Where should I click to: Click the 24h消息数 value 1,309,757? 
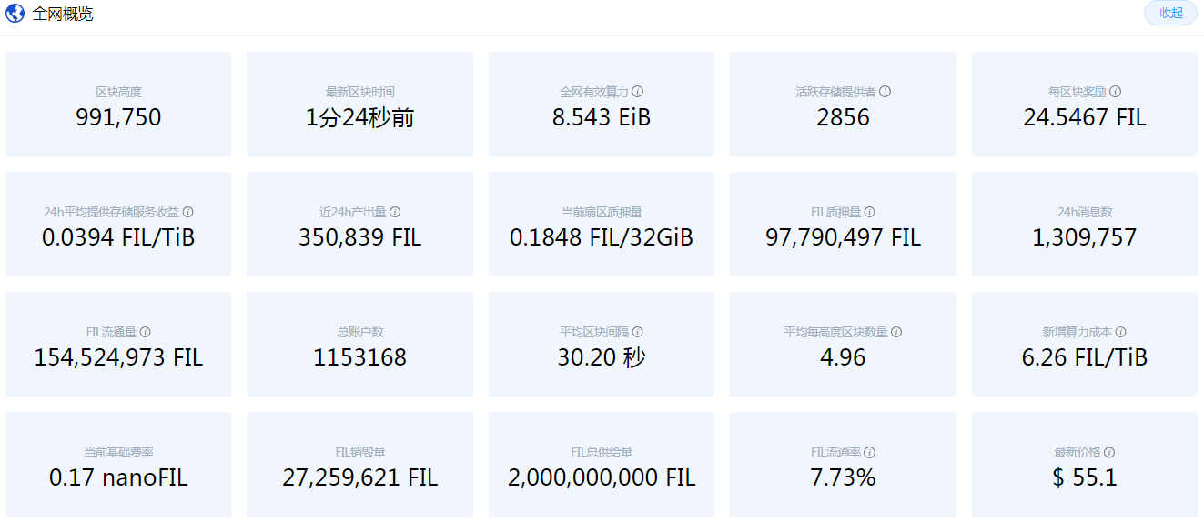[x=1084, y=238]
